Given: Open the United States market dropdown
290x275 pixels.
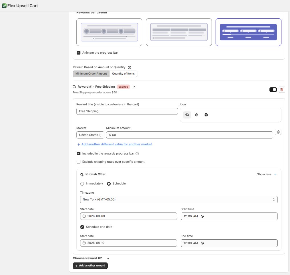Looking at the screenshot, I should pos(90,135).
